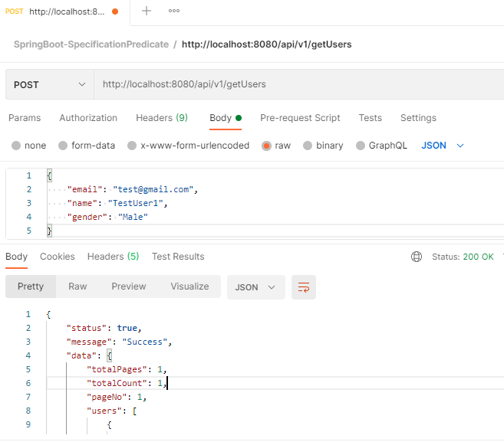Switch response view to Raw
Image resolution: width=504 pixels, height=442 pixels.
(77, 286)
